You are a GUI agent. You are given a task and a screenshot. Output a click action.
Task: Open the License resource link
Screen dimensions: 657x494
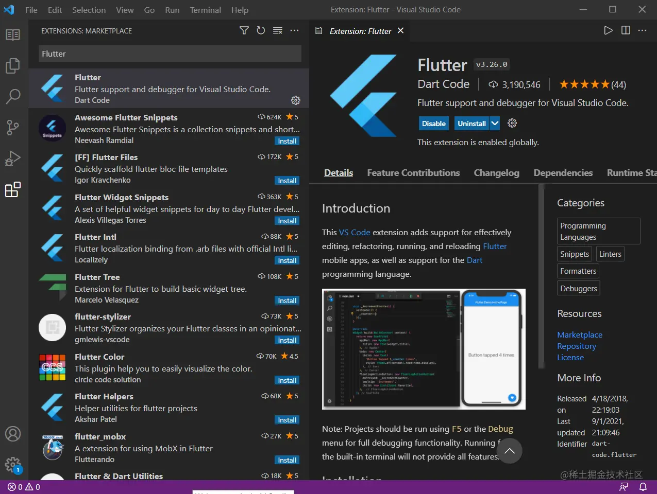coord(570,357)
